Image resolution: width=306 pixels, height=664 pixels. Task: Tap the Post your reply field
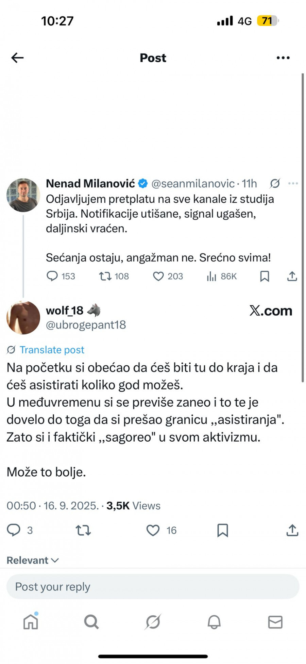click(x=153, y=587)
